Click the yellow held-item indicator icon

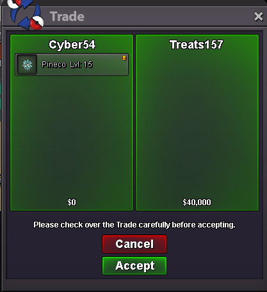click(124, 58)
